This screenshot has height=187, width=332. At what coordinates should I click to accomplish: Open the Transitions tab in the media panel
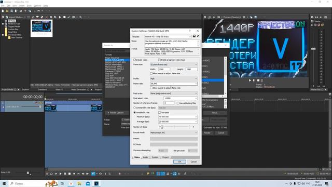(42, 90)
